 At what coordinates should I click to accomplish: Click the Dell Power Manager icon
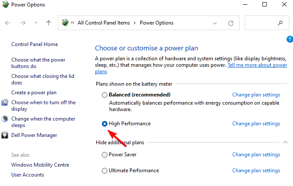click(5, 135)
